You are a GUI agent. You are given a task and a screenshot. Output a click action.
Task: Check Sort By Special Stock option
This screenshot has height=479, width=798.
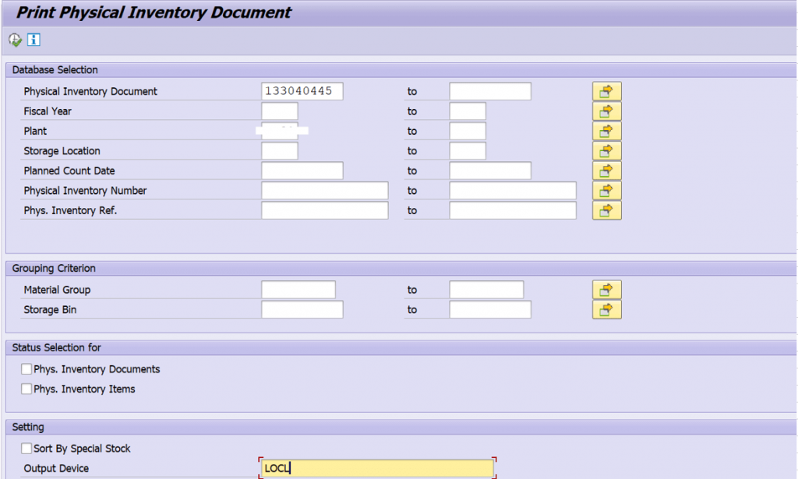tap(26, 448)
